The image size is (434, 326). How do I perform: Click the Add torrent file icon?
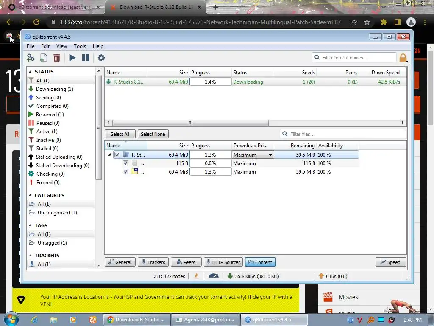coord(44,58)
